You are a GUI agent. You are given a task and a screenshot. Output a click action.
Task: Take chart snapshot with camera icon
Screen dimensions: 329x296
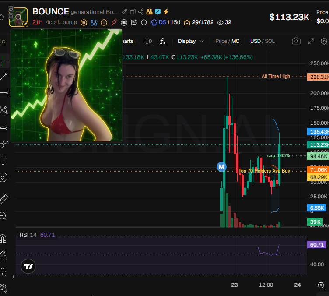coord(296,41)
